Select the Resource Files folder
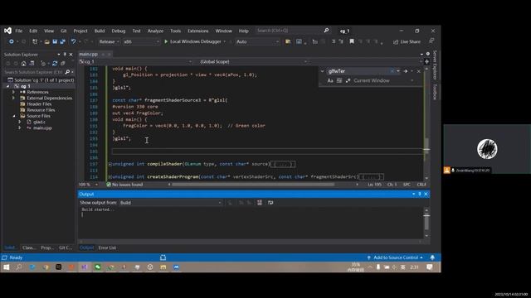531x298 pixels. [x=41, y=110]
